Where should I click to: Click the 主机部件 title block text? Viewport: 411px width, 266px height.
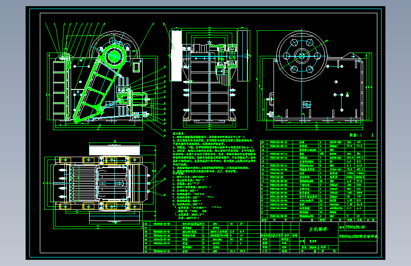click(x=318, y=230)
